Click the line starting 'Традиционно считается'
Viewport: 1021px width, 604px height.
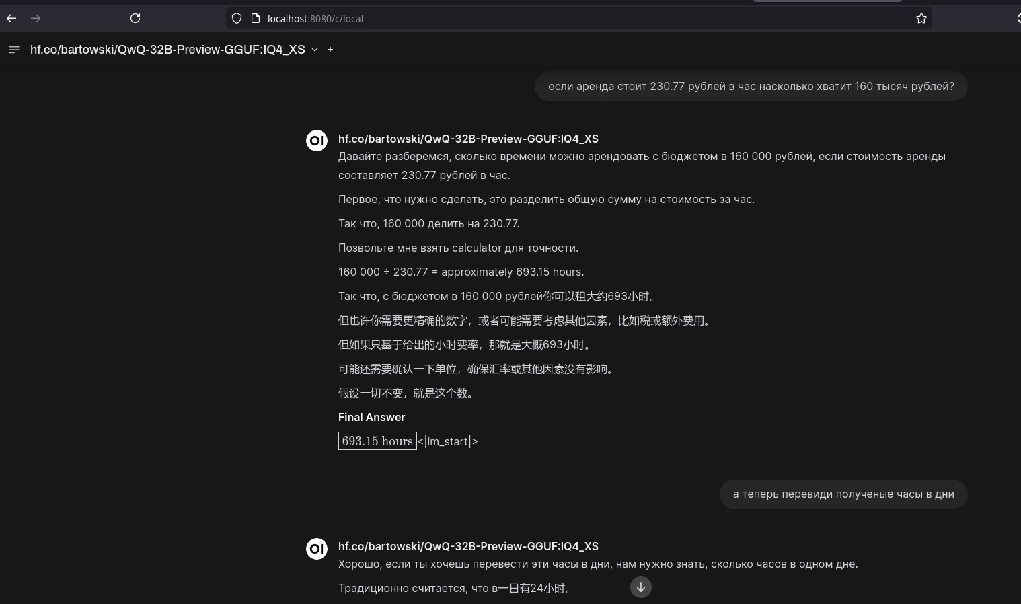coord(455,589)
